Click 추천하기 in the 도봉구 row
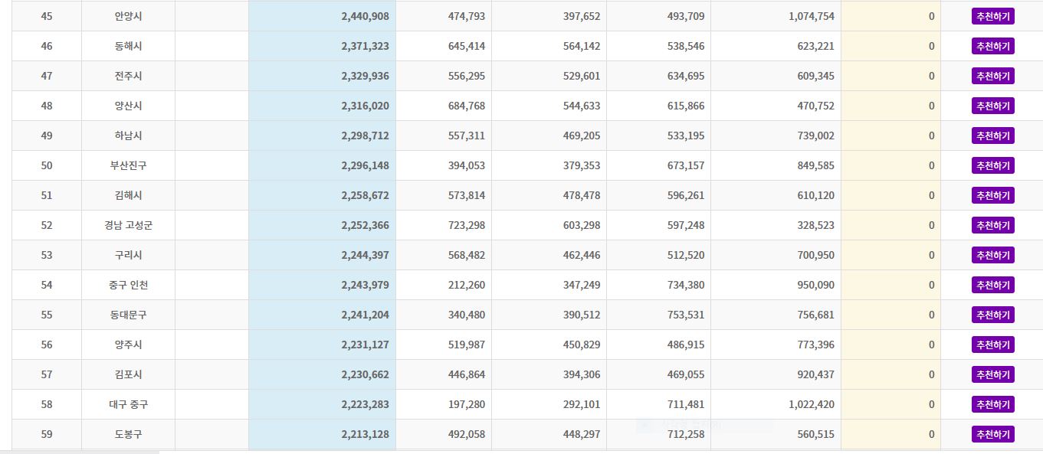The height and width of the screenshot is (454, 1043). (992, 434)
